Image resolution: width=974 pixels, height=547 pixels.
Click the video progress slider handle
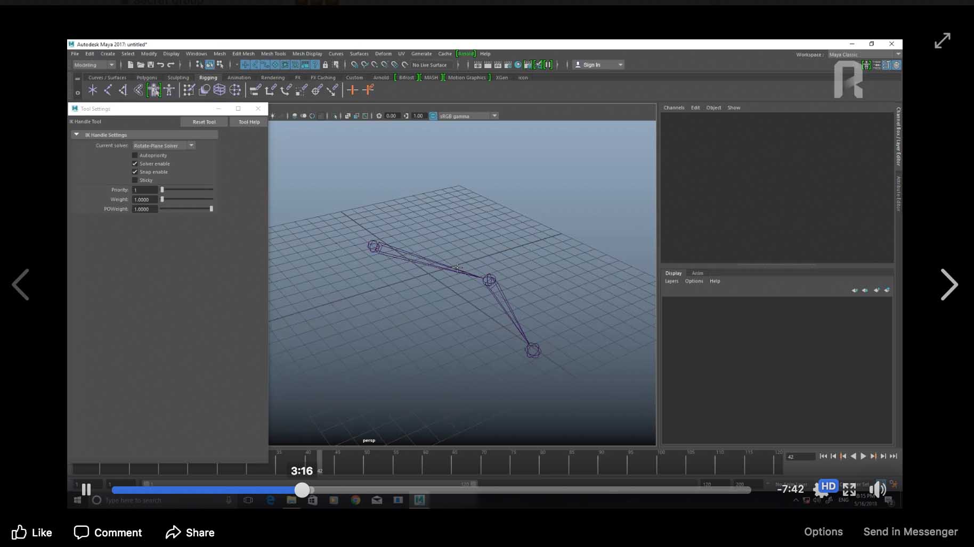point(302,490)
